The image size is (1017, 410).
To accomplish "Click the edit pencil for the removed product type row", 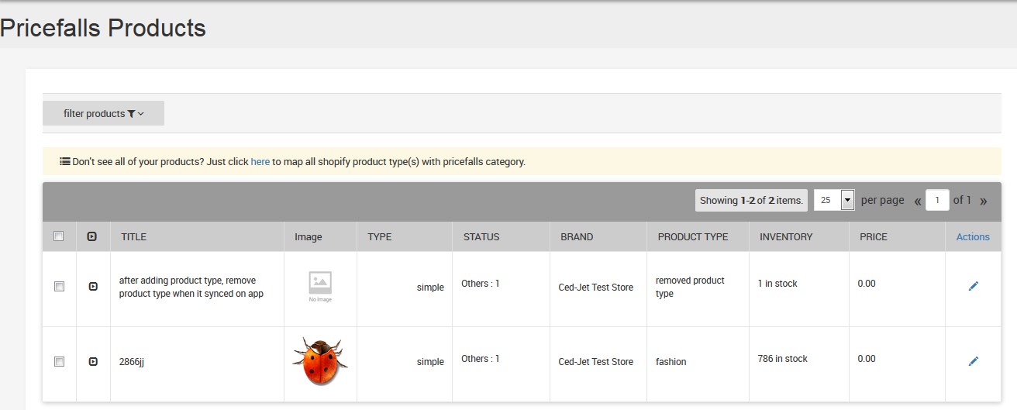I will coord(973,287).
